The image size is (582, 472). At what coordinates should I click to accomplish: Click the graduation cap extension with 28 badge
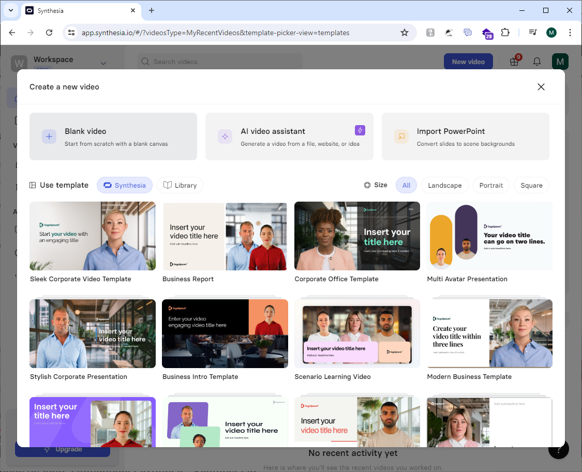487,34
